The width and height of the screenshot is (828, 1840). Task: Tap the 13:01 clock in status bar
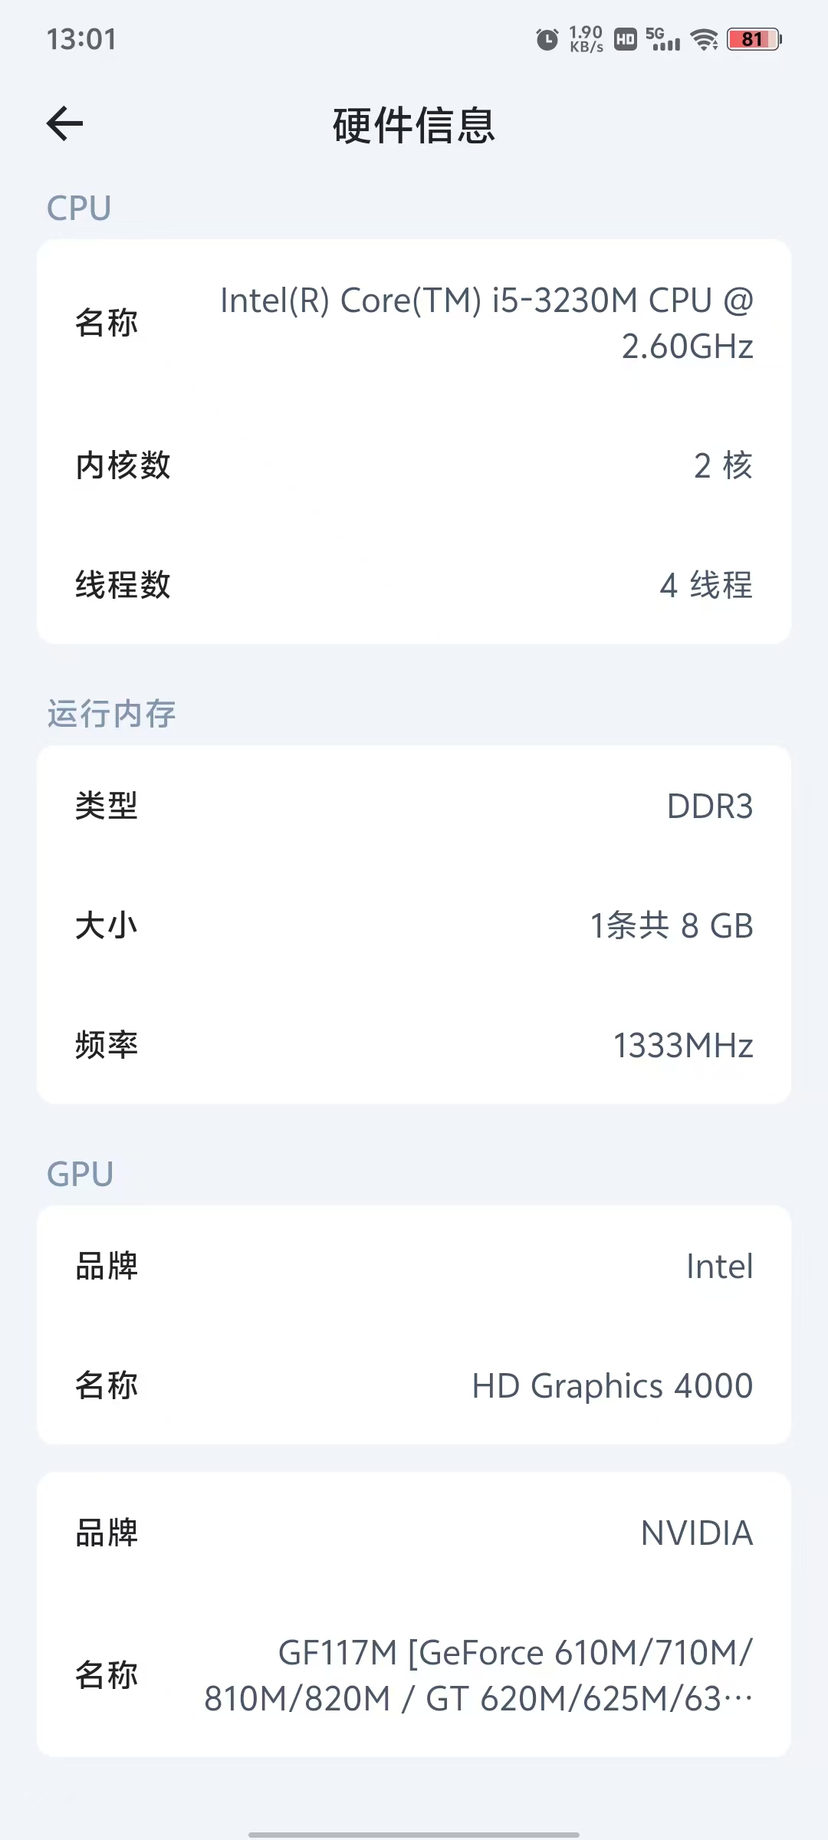coord(81,39)
